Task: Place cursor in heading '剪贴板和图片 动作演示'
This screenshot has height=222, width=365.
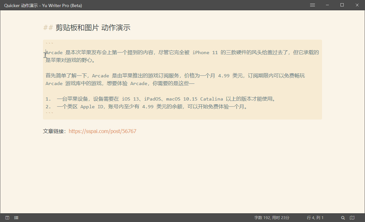Action: [93, 28]
